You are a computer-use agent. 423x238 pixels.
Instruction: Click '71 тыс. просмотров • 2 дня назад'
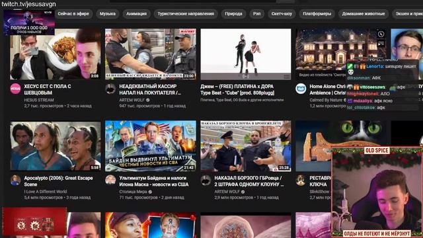(151, 198)
